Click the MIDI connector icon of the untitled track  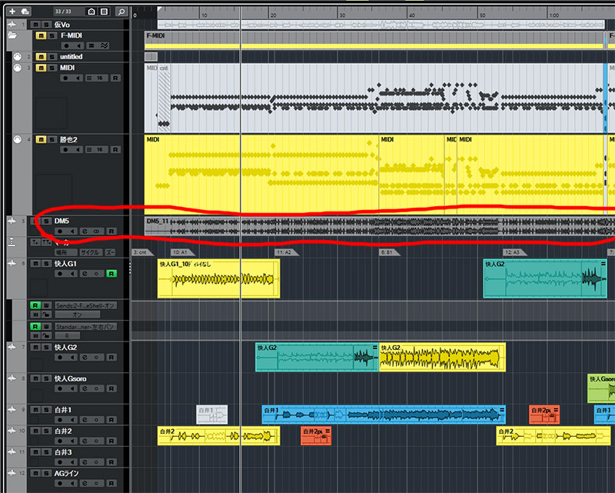[x=17, y=56]
